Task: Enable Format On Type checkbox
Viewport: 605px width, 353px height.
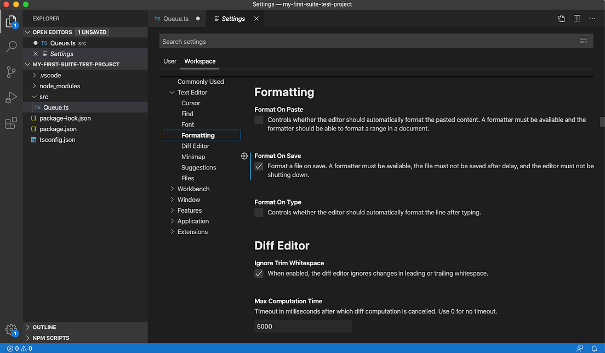Action: coord(259,213)
